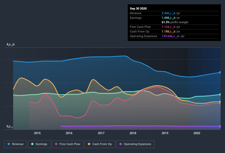Select the 2015 x-axis label
This screenshot has height=153, width=225.
[37, 133]
